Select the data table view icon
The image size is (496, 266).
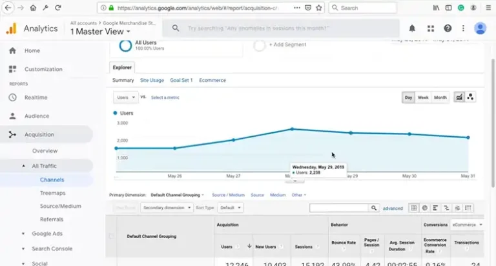(x=414, y=208)
